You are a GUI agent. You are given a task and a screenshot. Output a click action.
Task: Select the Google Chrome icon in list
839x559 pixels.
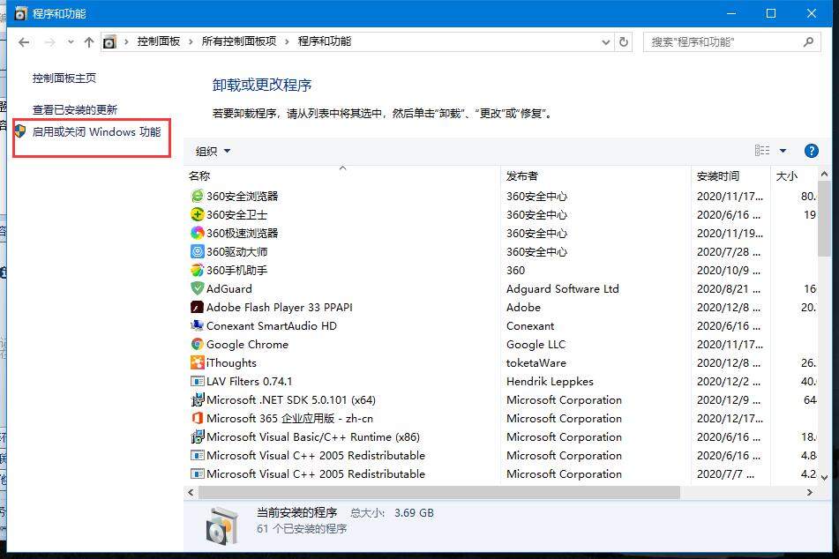(199, 344)
